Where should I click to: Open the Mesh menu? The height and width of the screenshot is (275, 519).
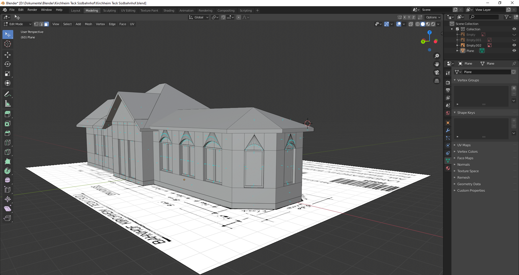coord(88,24)
